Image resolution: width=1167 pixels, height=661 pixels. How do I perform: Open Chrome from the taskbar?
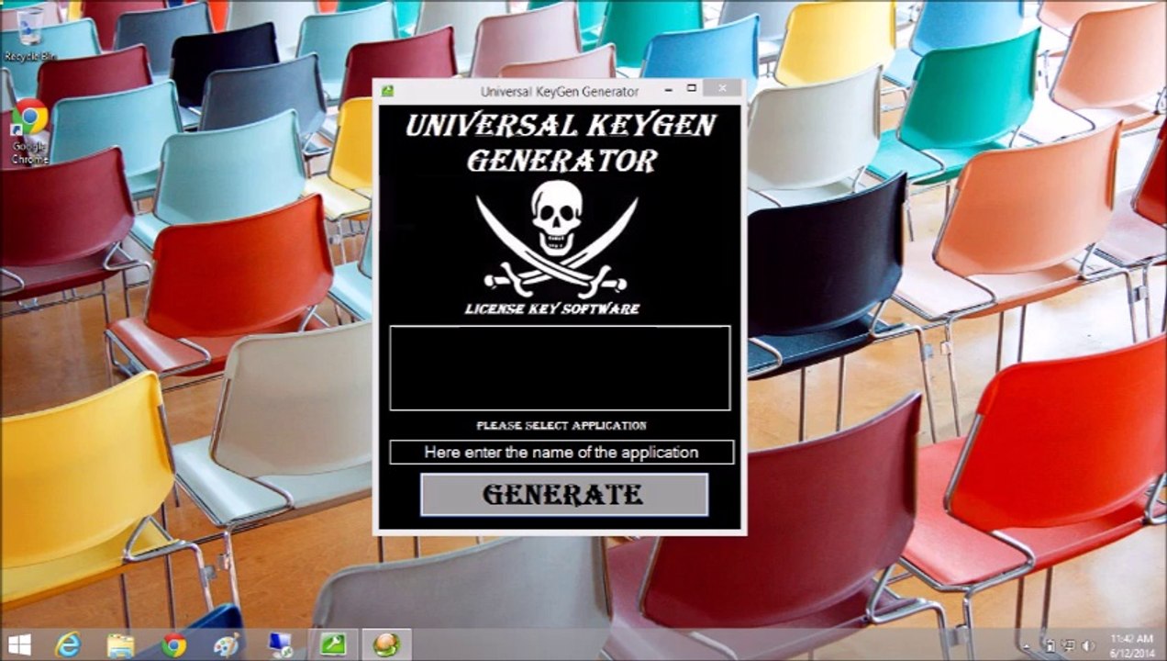coord(173,645)
